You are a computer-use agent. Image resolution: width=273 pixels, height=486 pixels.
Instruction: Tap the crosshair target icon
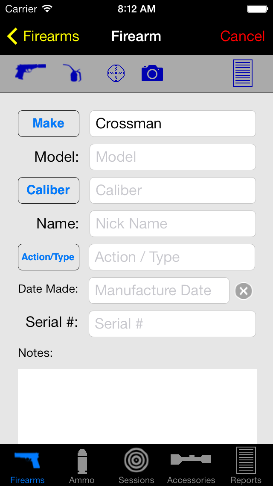tap(116, 74)
